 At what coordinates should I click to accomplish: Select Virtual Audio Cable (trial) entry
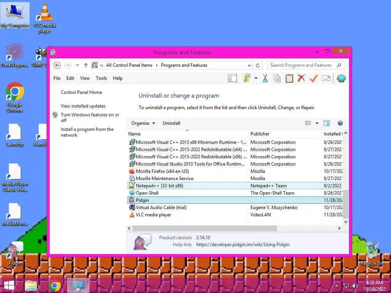[x=235, y=207]
